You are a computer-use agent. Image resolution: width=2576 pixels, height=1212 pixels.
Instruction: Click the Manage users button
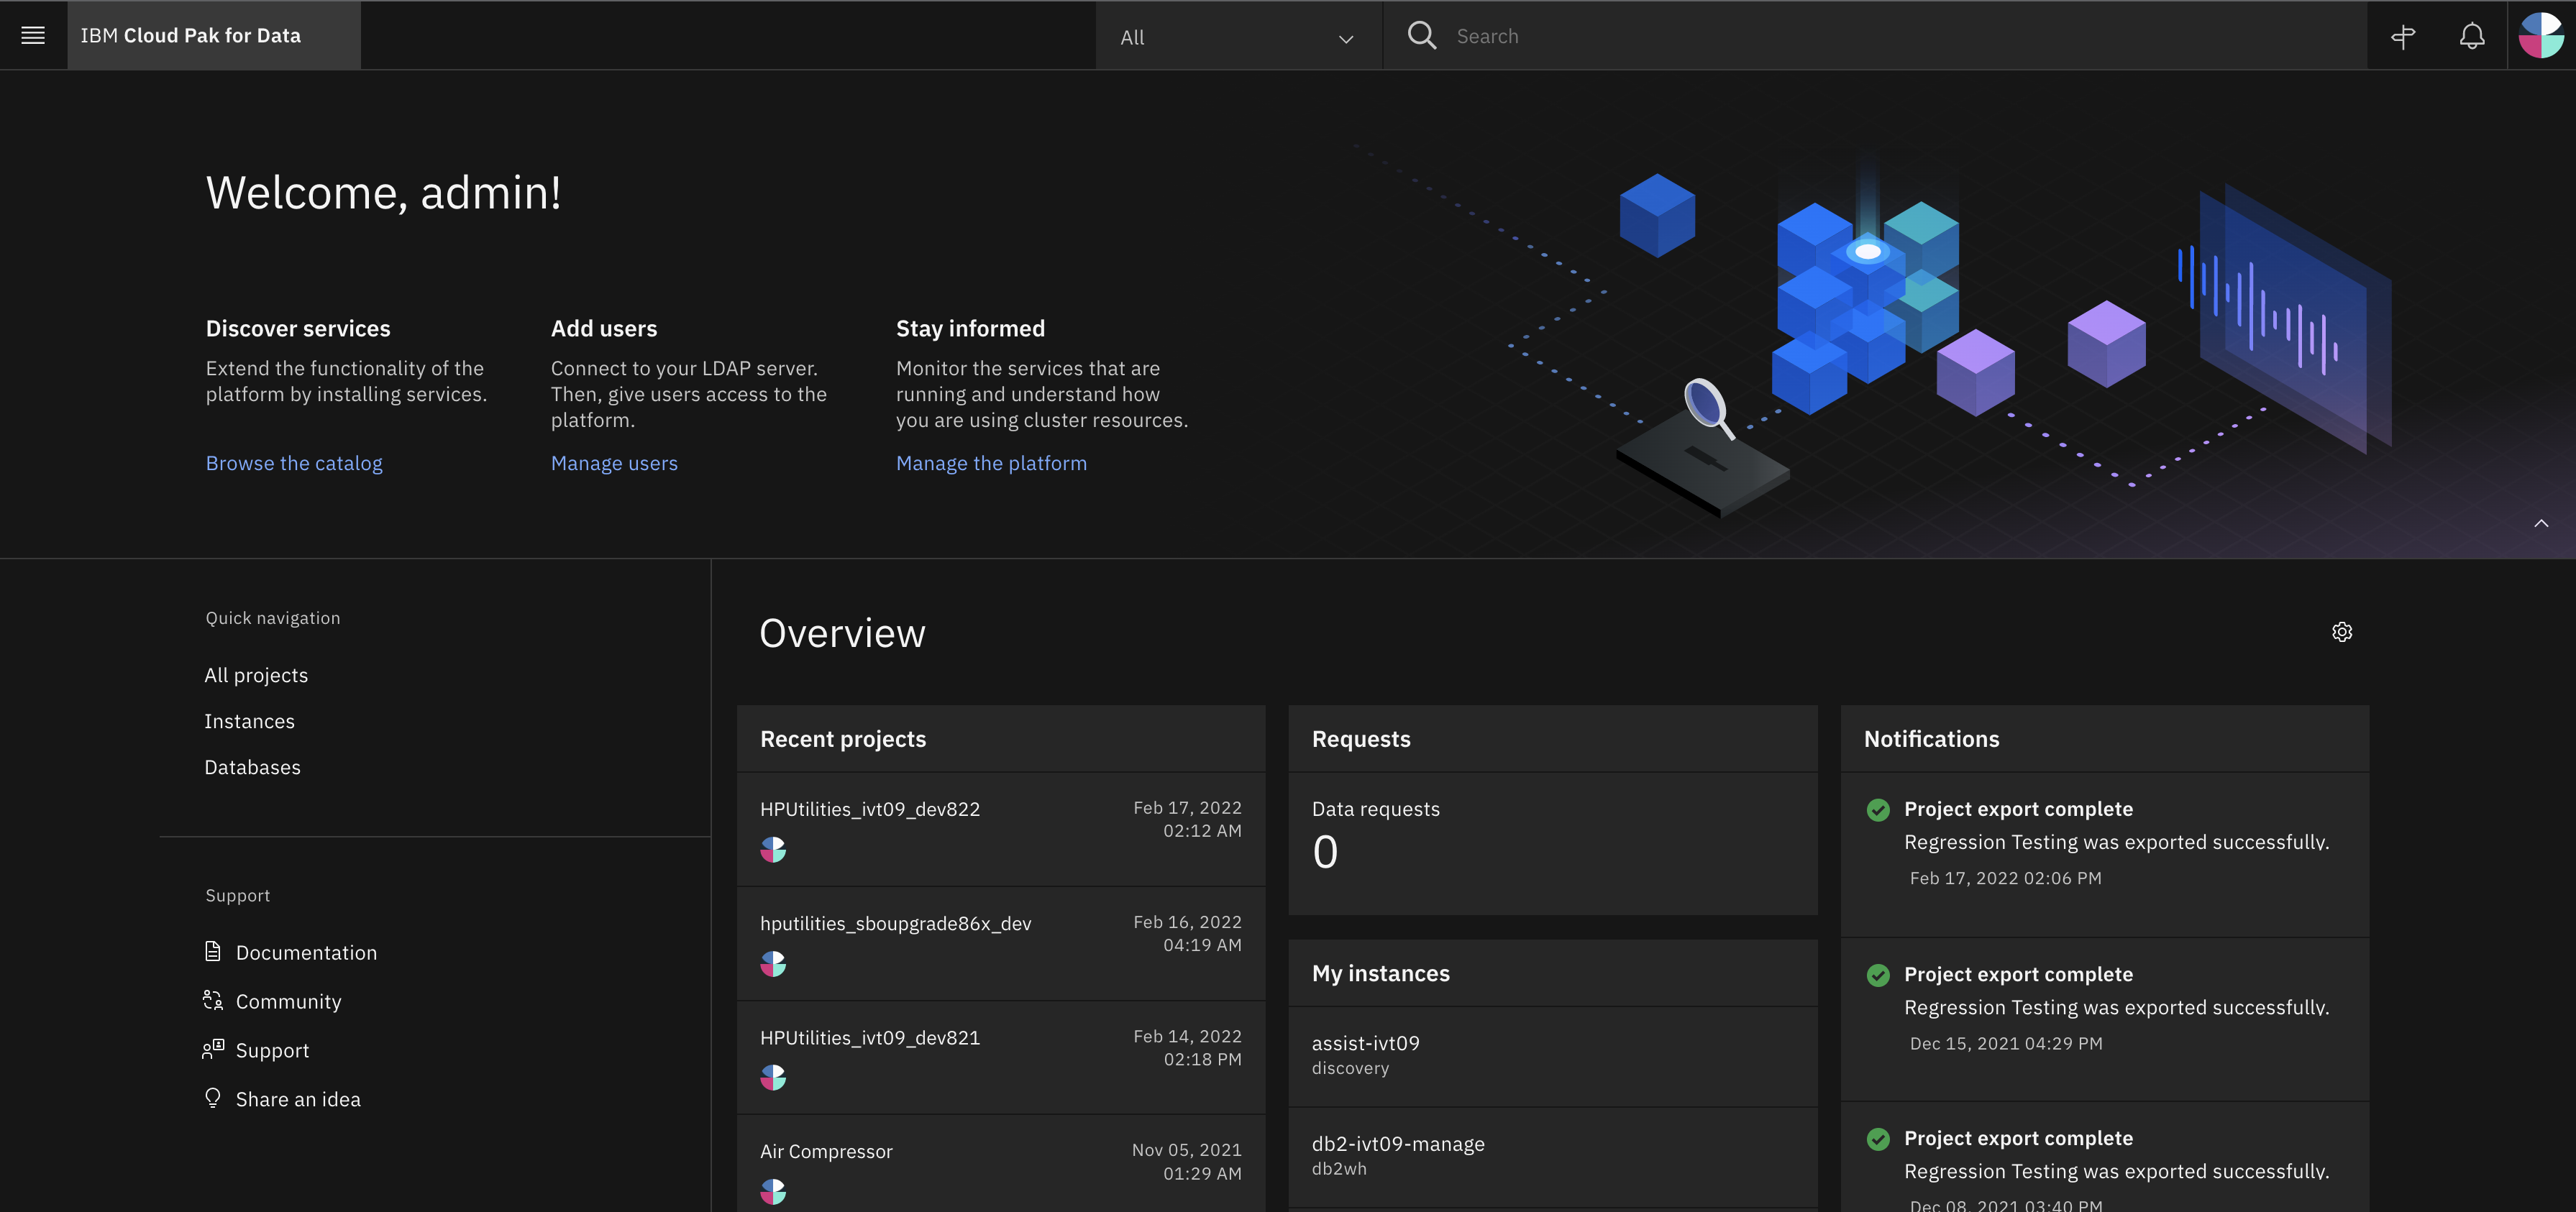coord(614,463)
